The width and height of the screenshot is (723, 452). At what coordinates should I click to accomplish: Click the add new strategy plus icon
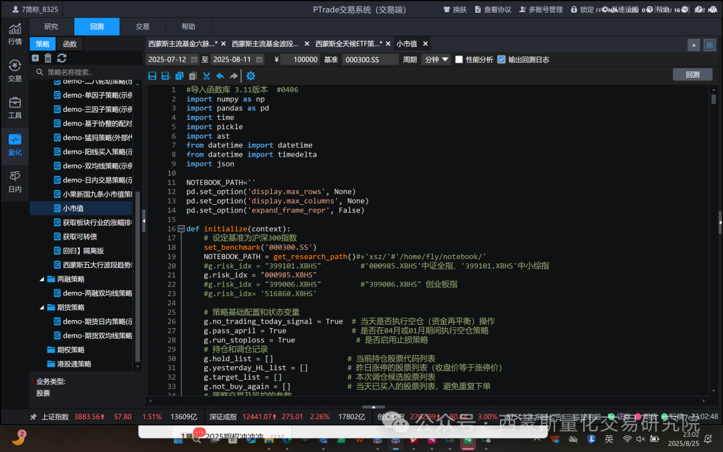point(35,58)
